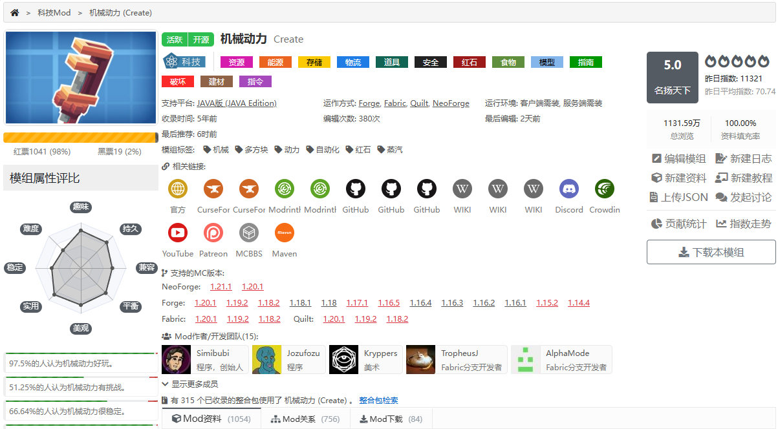Click the 黑票19 (2%) vote text
The image size is (778, 429).
(x=119, y=152)
